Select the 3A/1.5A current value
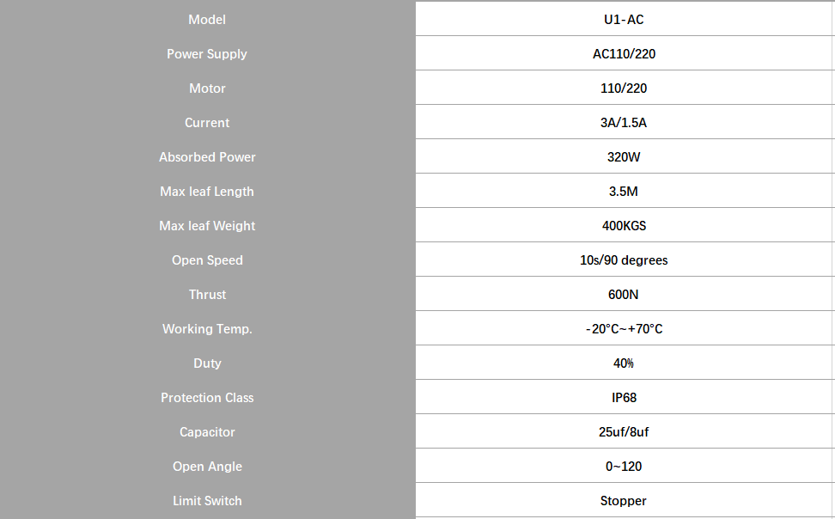835x519 pixels. pyautogui.click(x=624, y=122)
